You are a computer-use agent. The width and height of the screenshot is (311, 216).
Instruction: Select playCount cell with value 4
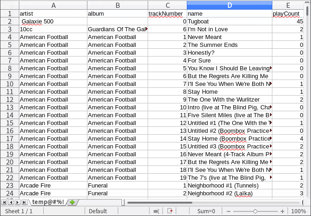coord(288,138)
